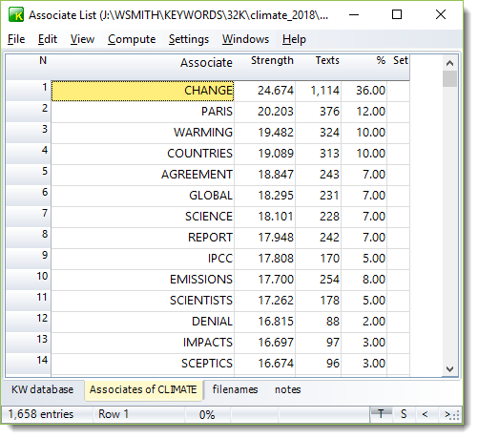Viewport: 478px width, 439px height.
Task: Sort by the Strength column header
Action: point(265,67)
